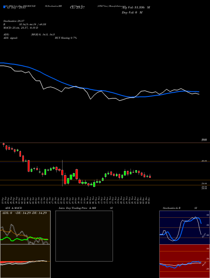Click the tall long-wick candlestick on 22 Oct
This screenshot has height=278, width=210.
62,173
